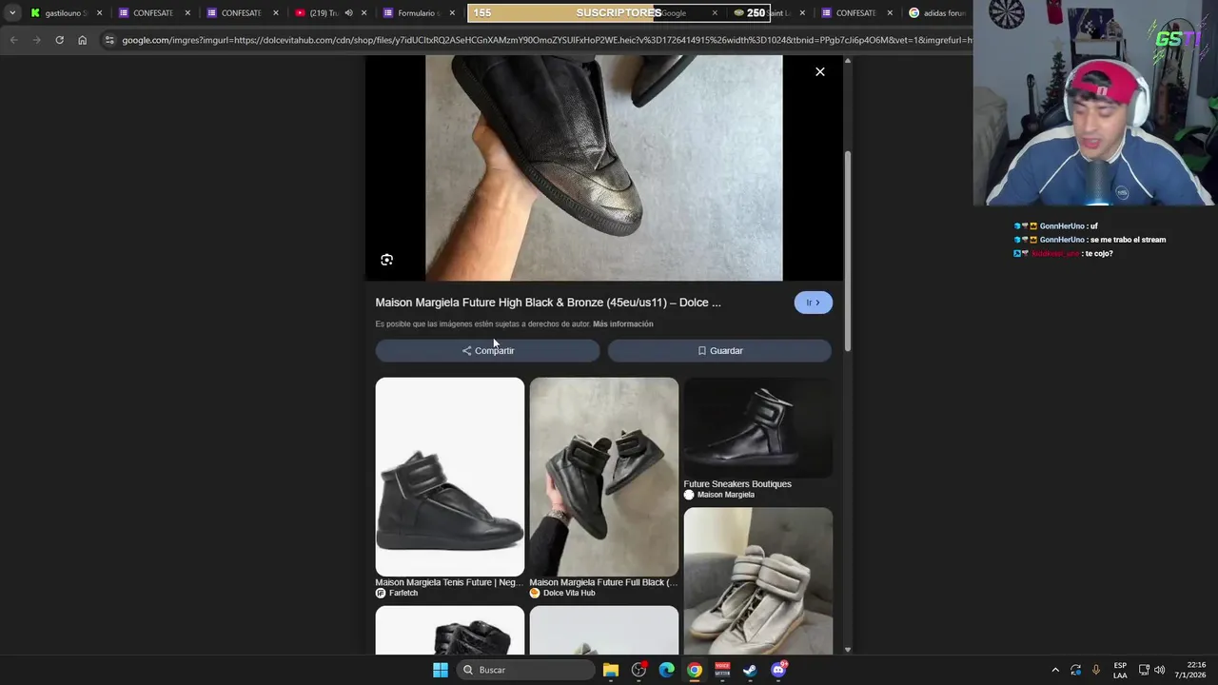Close the image preview panel
This screenshot has width=1218, height=685.
coord(819,71)
